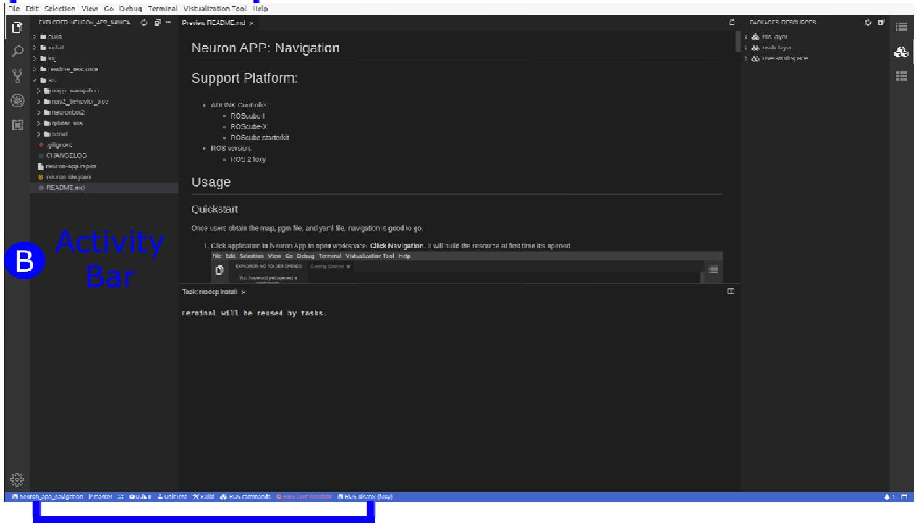
Task: Expand the nav2_behavior_tree folder
Action: 72,101
